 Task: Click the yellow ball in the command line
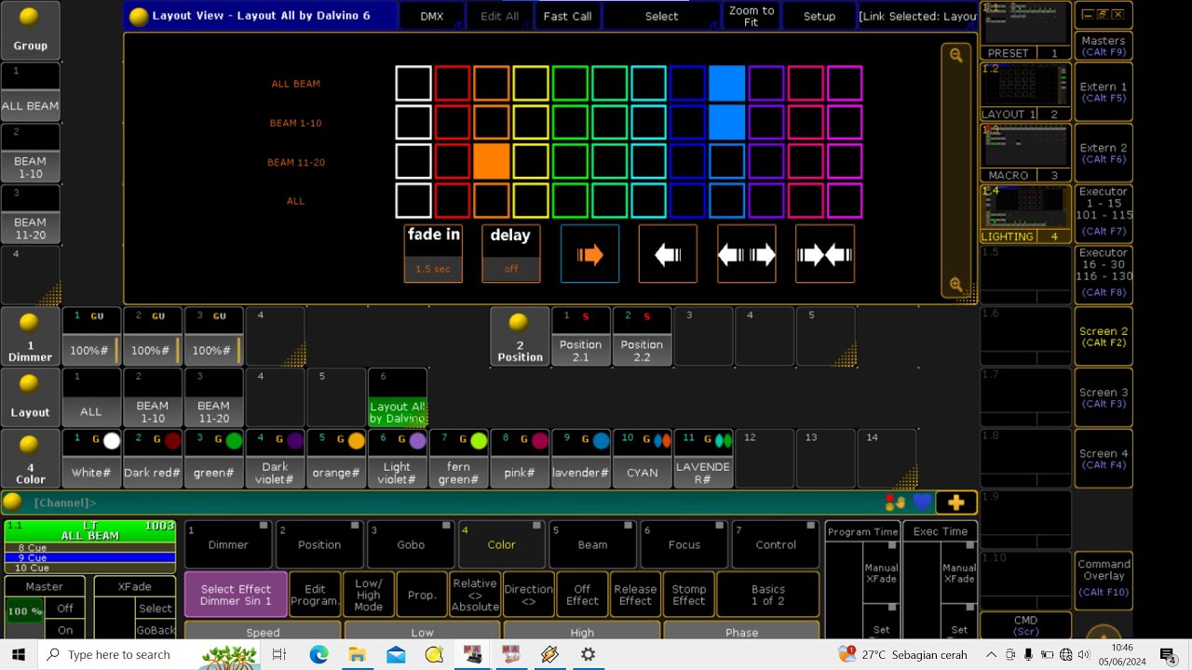12,502
